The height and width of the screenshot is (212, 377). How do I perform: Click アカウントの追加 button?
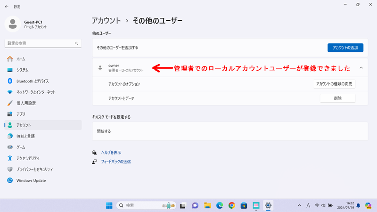point(345,48)
